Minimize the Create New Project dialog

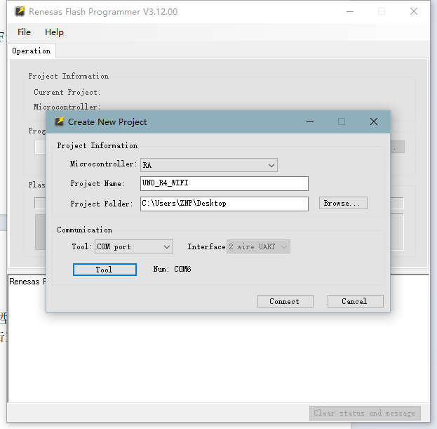(310, 121)
